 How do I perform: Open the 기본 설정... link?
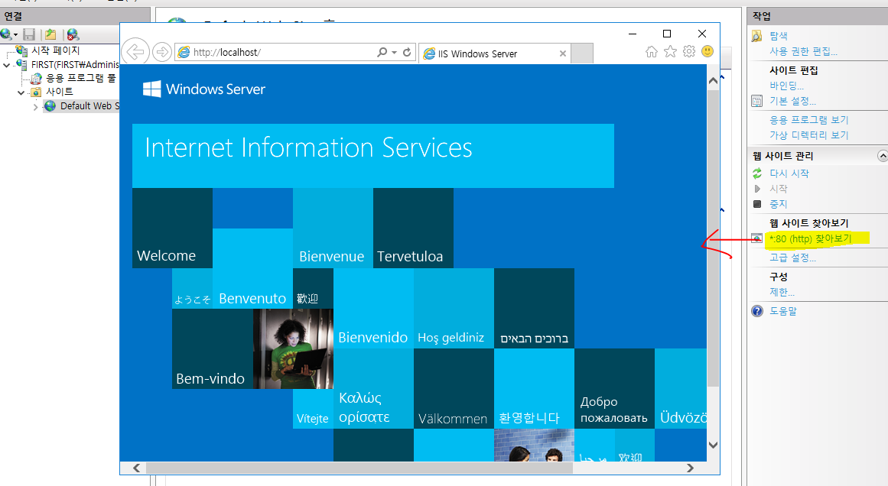792,101
